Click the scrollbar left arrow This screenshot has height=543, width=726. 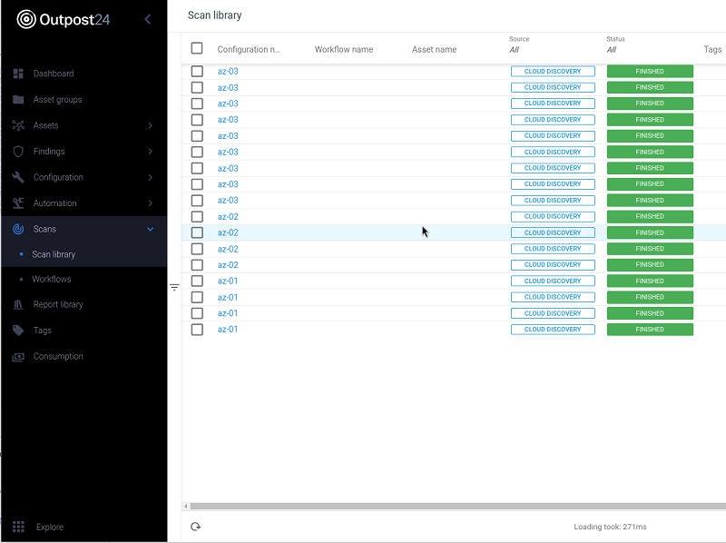pyautogui.click(x=186, y=506)
